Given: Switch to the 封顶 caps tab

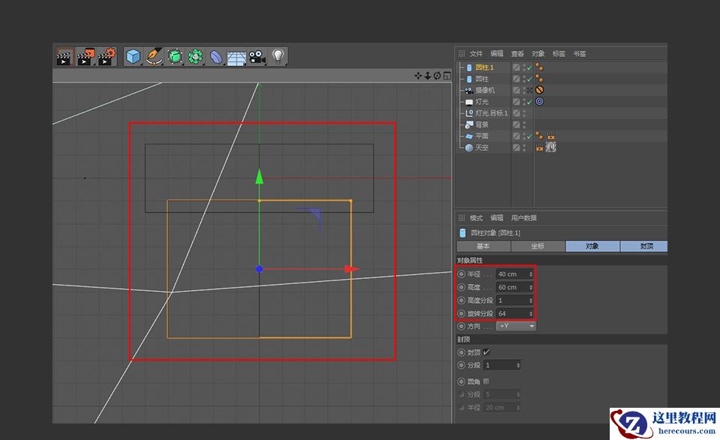Looking at the screenshot, I should click(644, 245).
